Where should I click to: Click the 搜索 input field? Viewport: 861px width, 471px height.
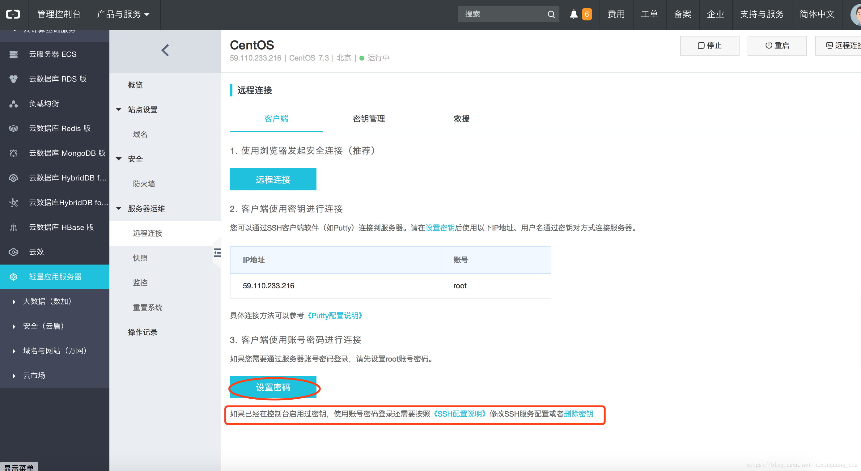500,15
